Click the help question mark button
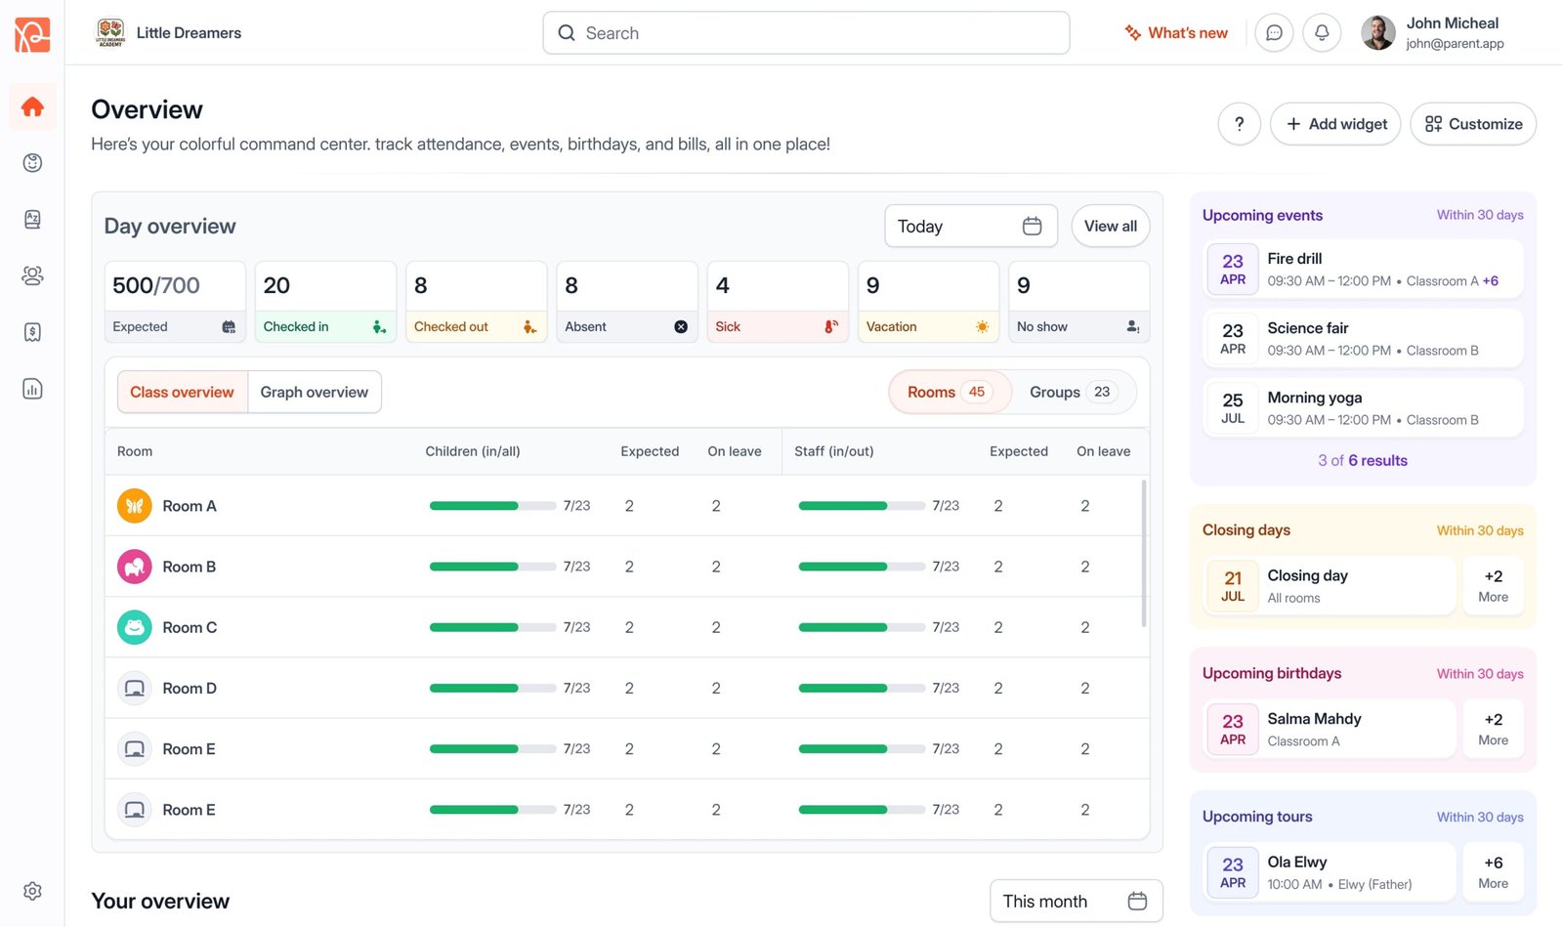The width and height of the screenshot is (1563, 927). pos(1239,124)
